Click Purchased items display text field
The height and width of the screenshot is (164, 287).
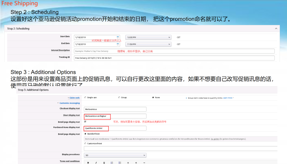pos(115,128)
